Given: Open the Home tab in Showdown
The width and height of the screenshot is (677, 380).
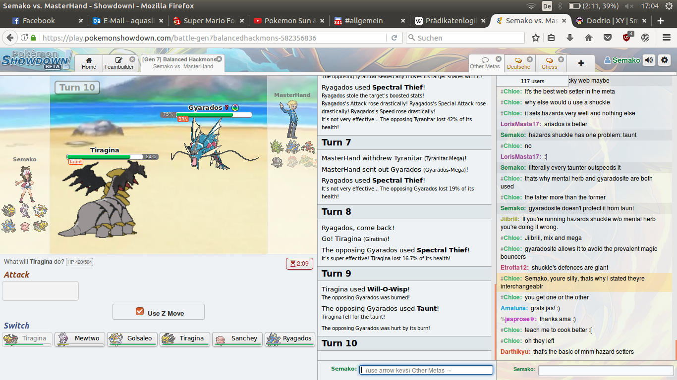Looking at the screenshot, I should 89,63.
